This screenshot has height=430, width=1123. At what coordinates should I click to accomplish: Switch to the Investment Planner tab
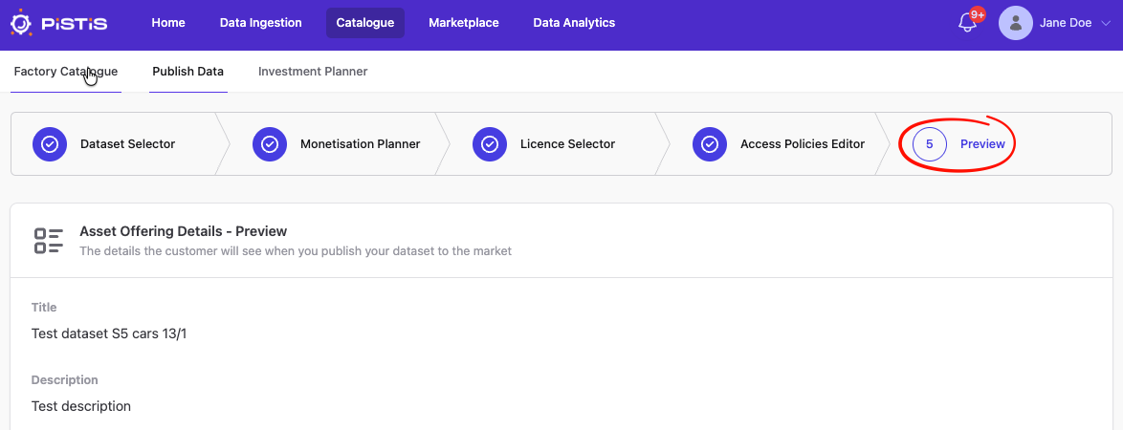click(x=313, y=72)
